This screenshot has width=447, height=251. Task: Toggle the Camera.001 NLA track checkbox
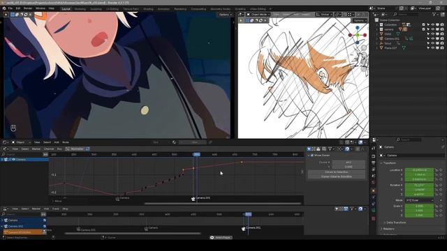click(45, 226)
